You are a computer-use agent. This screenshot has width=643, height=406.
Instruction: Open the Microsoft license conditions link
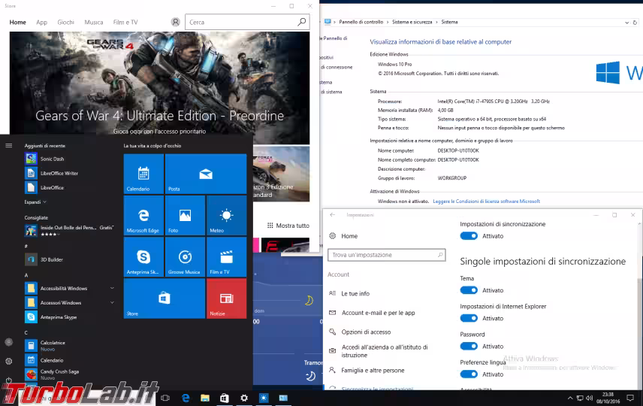[x=486, y=201]
